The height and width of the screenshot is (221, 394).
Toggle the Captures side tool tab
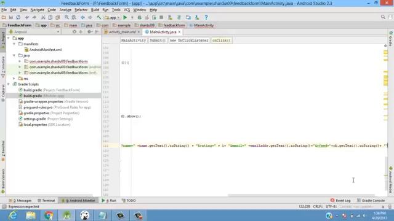pyautogui.click(x=3, y=93)
